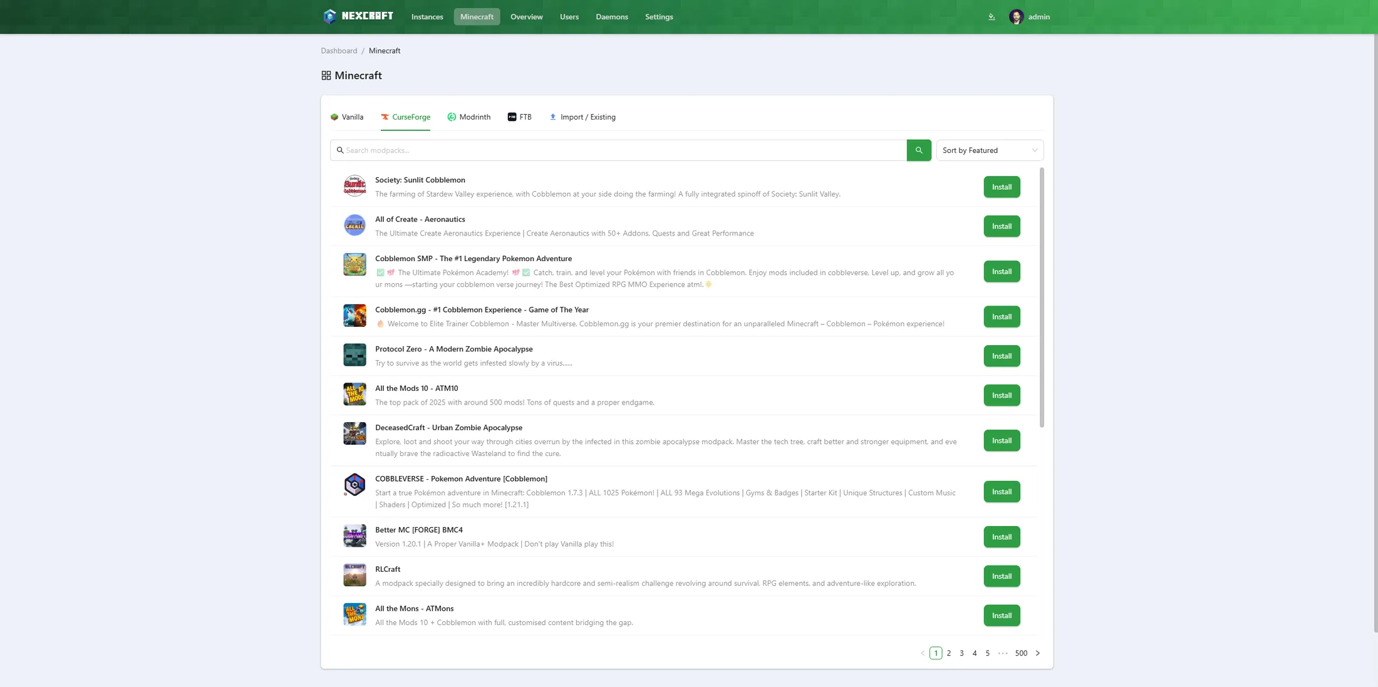The height and width of the screenshot is (687, 1378).
Task: Click All the Mods 10 icon
Action: point(355,395)
